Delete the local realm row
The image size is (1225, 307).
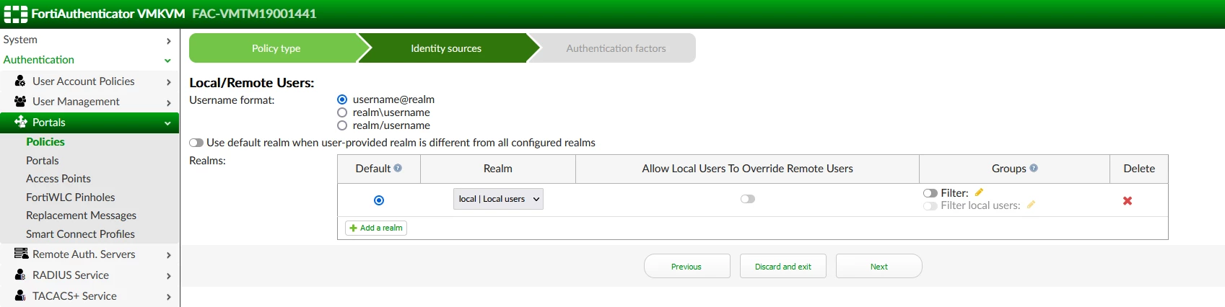[1128, 200]
